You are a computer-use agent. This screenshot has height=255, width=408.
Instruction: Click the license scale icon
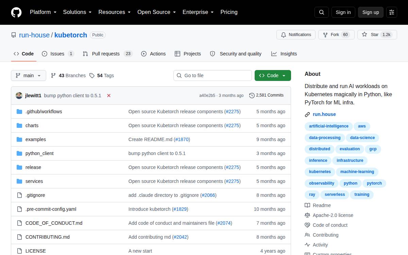[307, 215]
